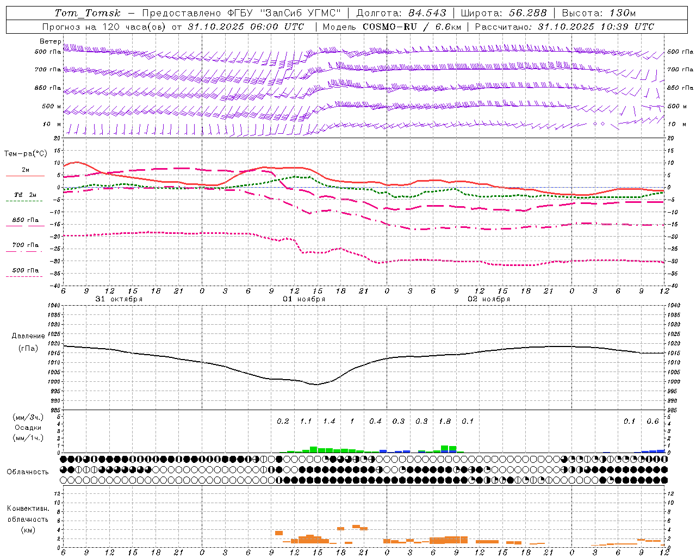Click the (мм/3ч.) precipitation unit label

pyautogui.click(x=28, y=417)
